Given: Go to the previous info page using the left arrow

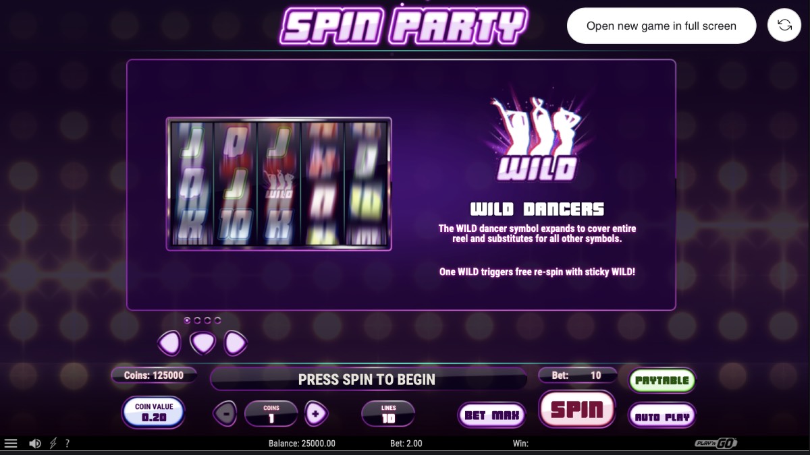Looking at the screenshot, I should click(x=169, y=344).
